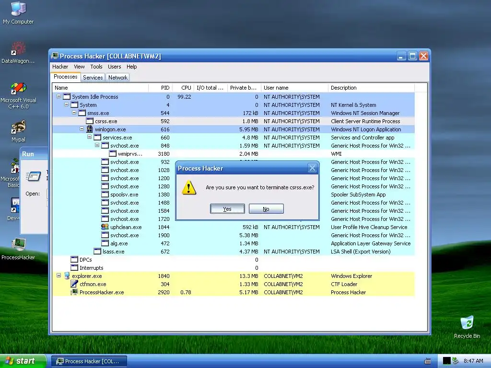Click the 8:47 AM taskbar clock
The height and width of the screenshot is (368, 491).
(473, 361)
